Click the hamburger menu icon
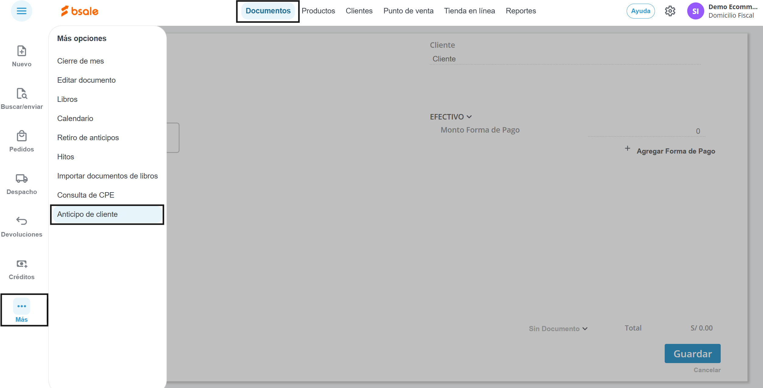Image resolution: width=763 pixels, height=388 pixels. click(x=21, y=11)
